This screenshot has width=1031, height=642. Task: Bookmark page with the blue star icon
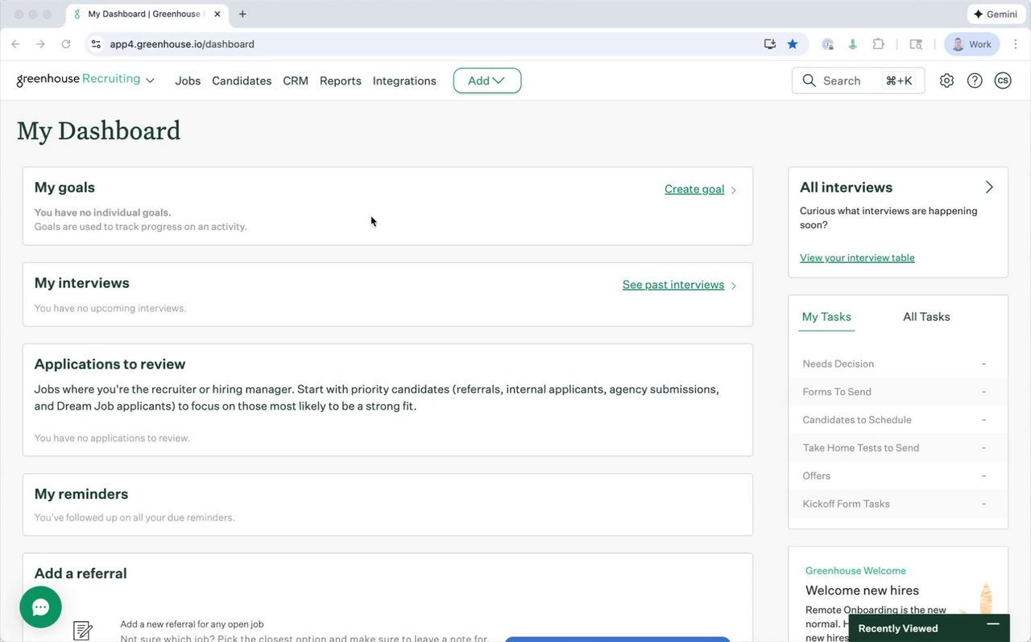793,44
